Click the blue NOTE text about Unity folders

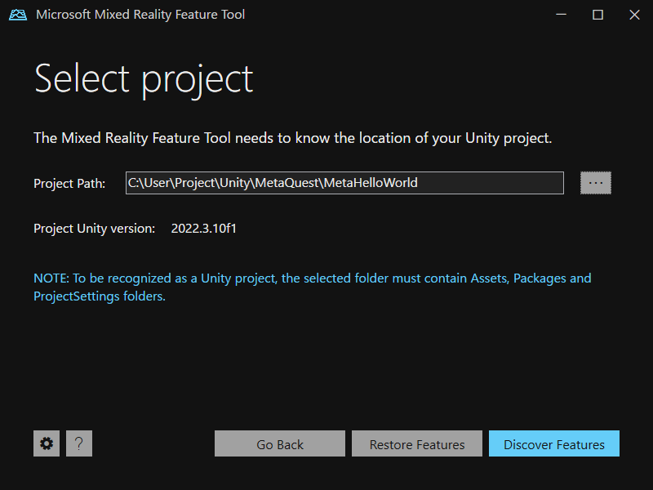[x=313, y=287]
